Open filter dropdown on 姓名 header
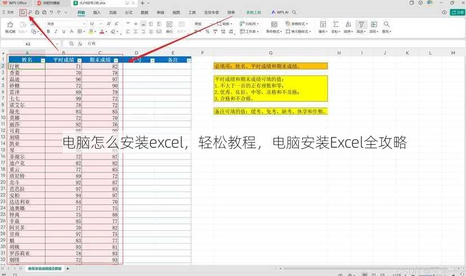Screen dimensions: 466x276 [x=43, y=60]
